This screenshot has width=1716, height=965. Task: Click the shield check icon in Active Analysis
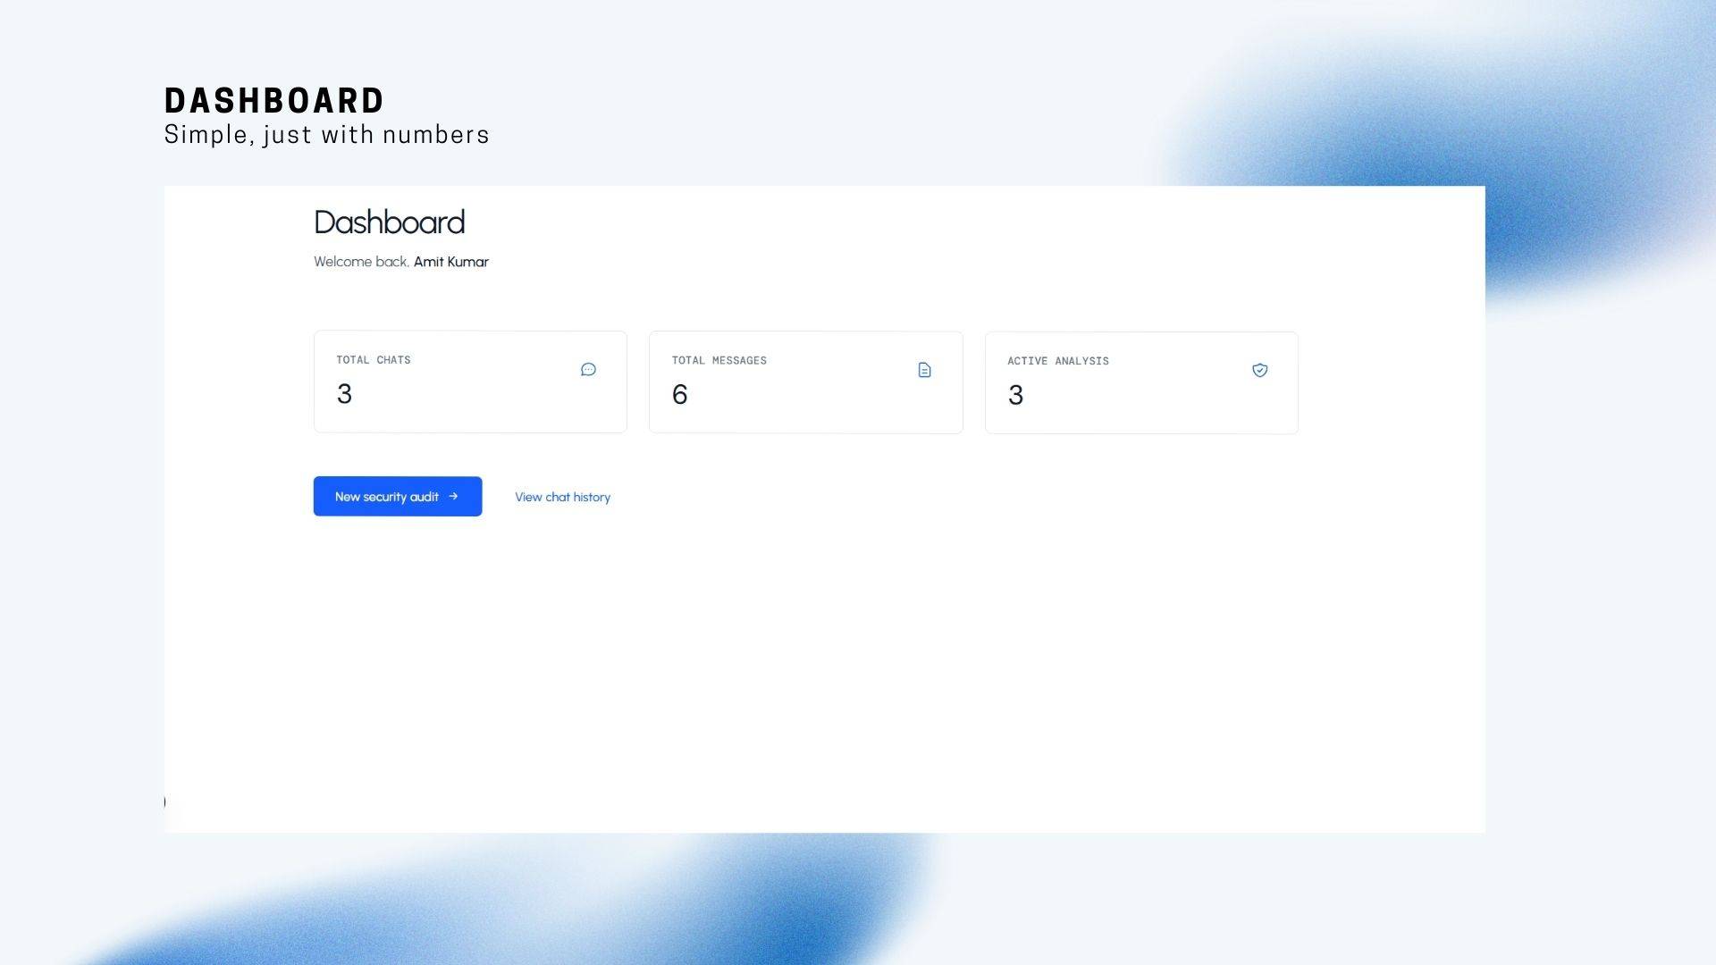[x=1259, y=370]
